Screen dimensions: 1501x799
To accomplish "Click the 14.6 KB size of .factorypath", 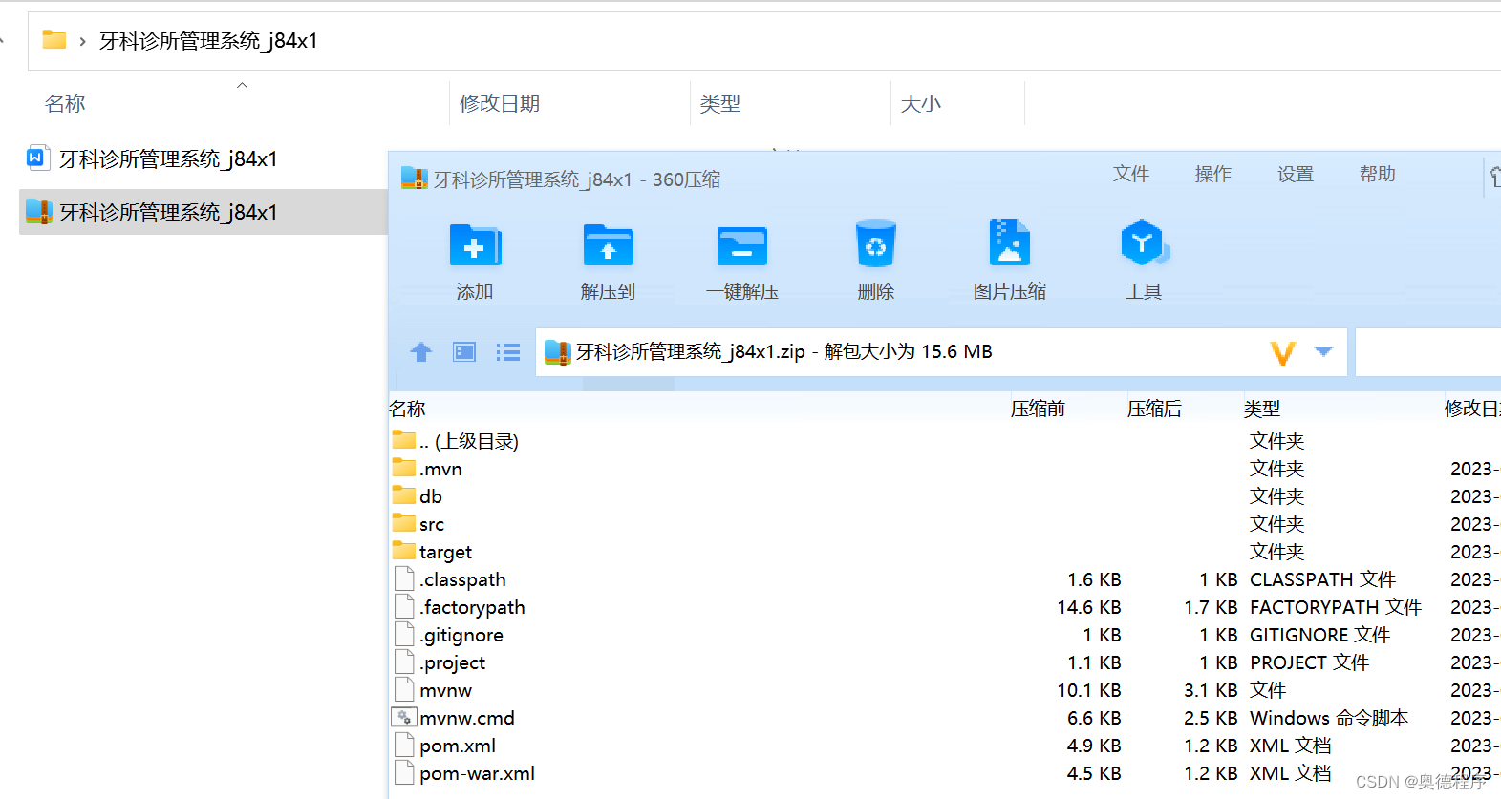I will (x=1089, y=607).
